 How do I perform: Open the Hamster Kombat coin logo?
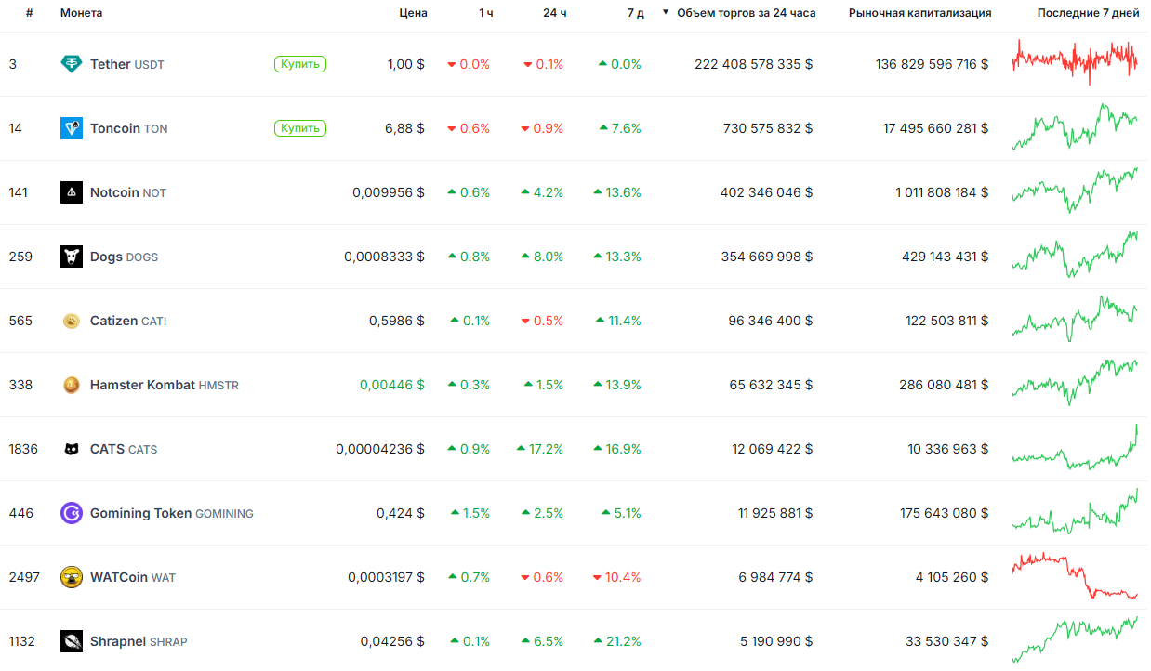coord(72,385)
